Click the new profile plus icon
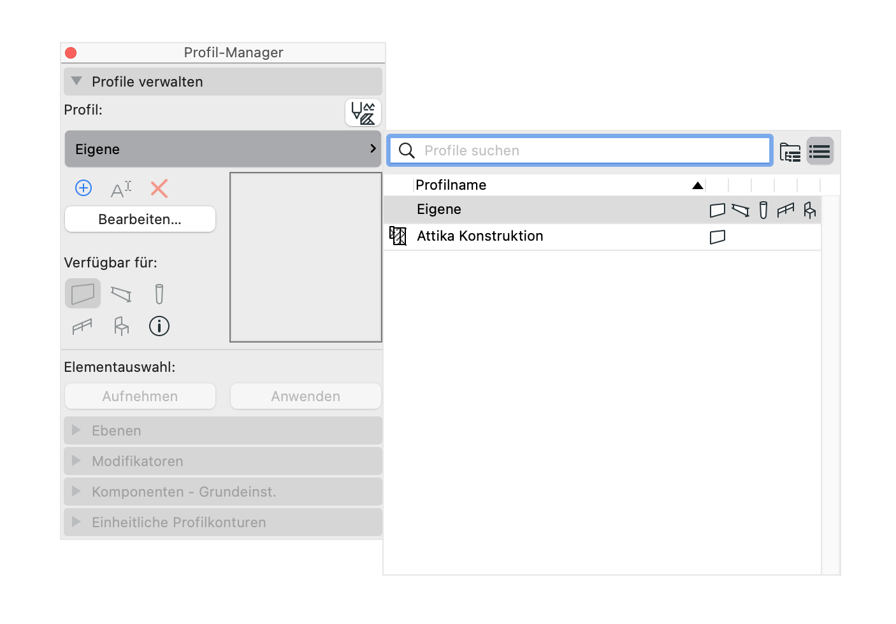896x624 pixels. [83, 188]
